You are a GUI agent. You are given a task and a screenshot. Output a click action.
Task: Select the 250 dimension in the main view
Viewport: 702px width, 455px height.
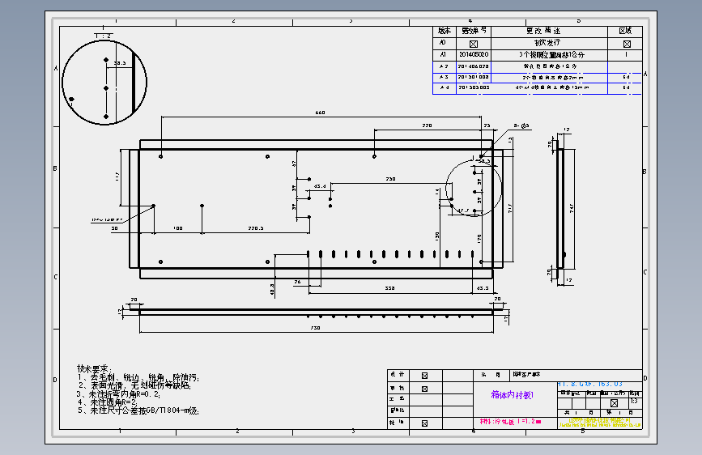point(390,179)
